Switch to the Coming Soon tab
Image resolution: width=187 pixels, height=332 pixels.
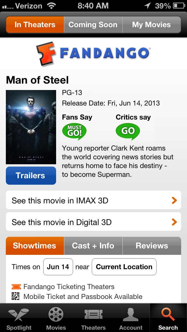93,25
